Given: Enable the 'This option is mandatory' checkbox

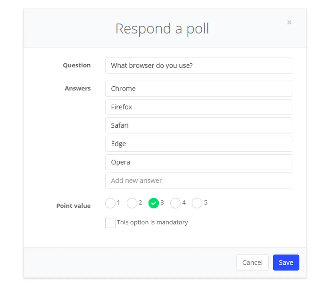Looking at the screenshot, I should (110, 223).
